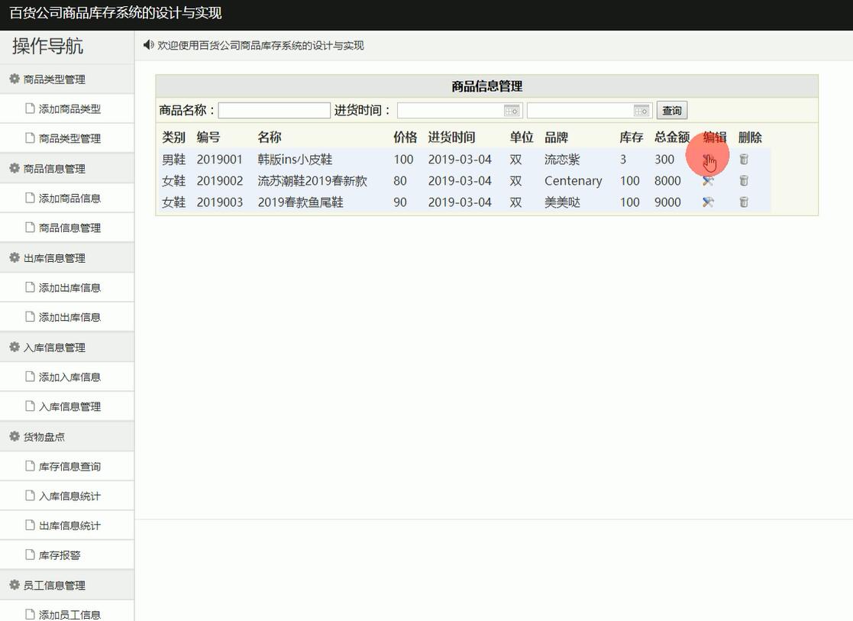This screenshot has height=621, width=853.
Task: Open the 库存报警 menu item
Action: click(x=60, y=555)
